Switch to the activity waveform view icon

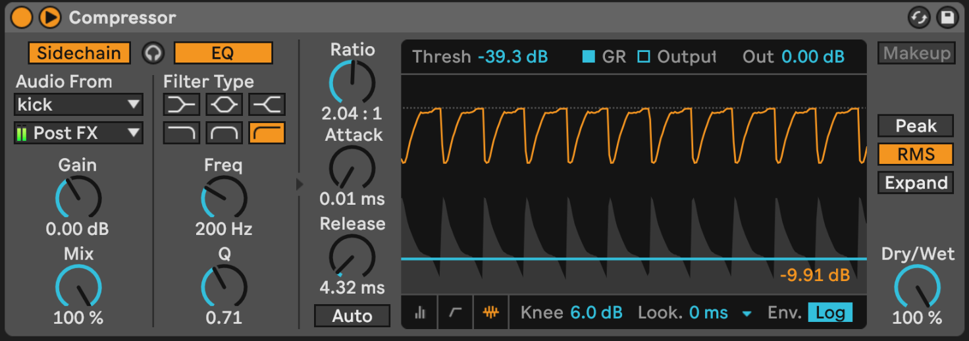490,313
